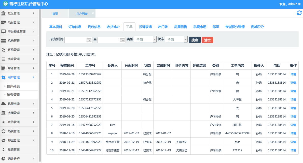Click the 搜索 button
Screen dimensions: 303x163
click(195, 40)
